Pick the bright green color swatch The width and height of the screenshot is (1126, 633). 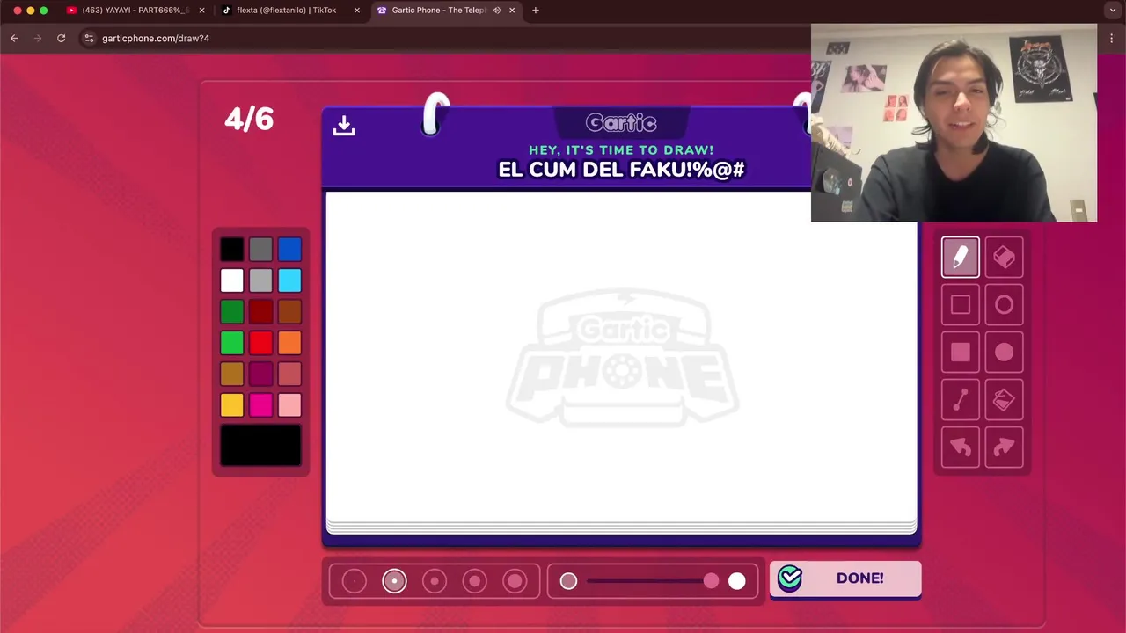tap(231, 343)
